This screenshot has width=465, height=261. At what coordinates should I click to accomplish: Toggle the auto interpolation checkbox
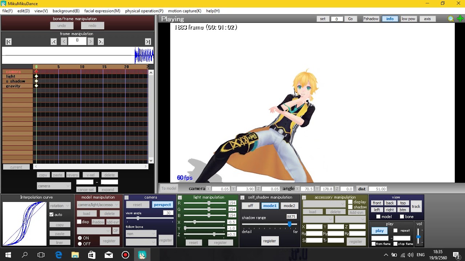(x=51, y=215)
